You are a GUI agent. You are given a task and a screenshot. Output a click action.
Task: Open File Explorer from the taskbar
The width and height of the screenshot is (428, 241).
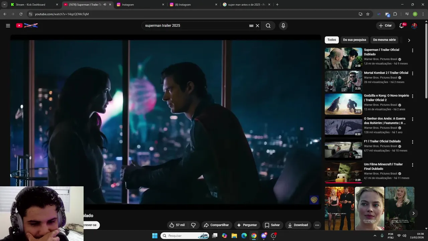(x=234, y=236)
